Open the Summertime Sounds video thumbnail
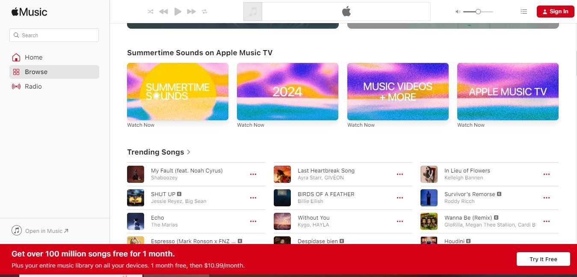The height and width of the screenshot is (277, 577). click(178, 91)
